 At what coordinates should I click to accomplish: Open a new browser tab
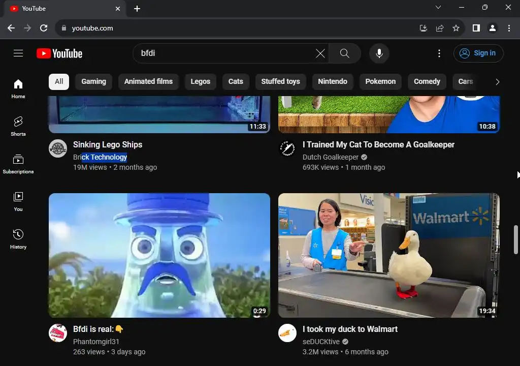click(x=137, y=9)
